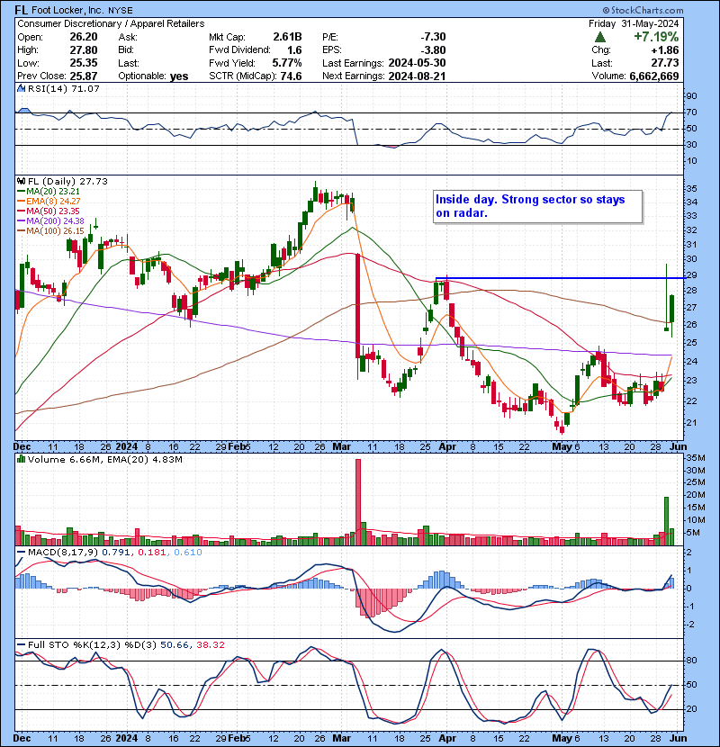The image size is (720, 747).
Task: Click the MACD signal value 0.181
Action: [x=151, y=553]
